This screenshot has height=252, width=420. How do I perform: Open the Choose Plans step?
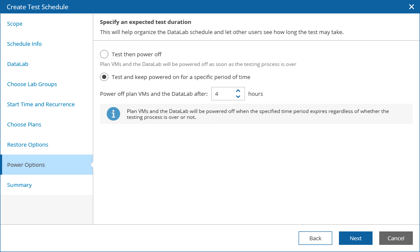click(x=24, y=124)
